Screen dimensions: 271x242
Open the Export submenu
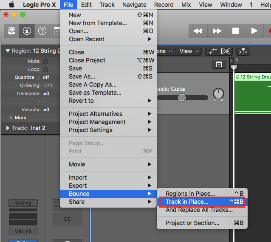pyautogui.click(x=108, y=186)
